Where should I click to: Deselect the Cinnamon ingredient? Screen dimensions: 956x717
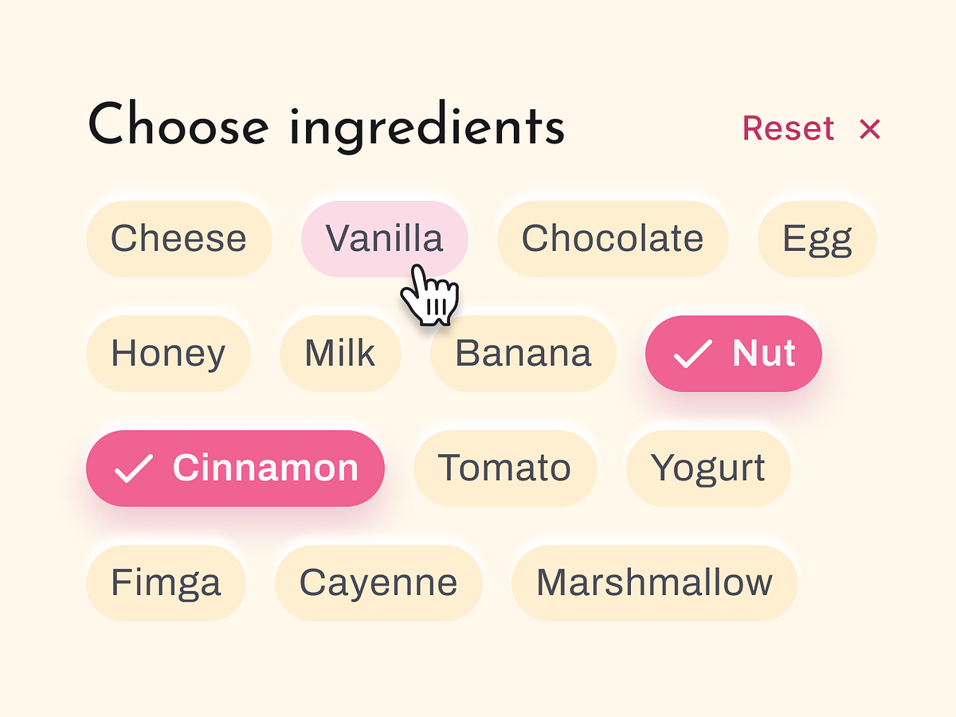pos(235,468)
